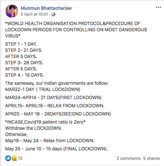Click the 'STEP 3- 28 DAYS.' line
Screen dimensions: 164x166
(24, 63)
